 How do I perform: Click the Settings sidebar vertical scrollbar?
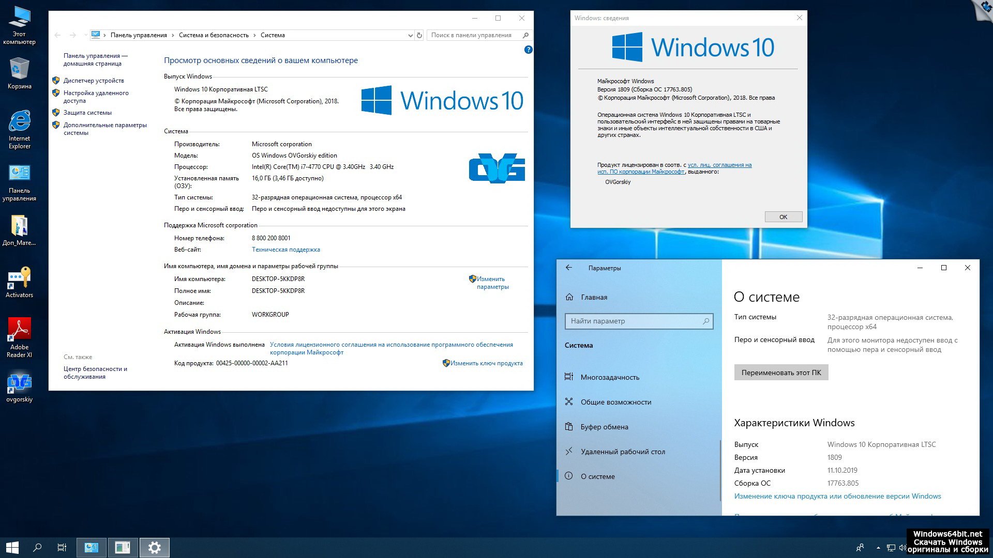[720, 470]
